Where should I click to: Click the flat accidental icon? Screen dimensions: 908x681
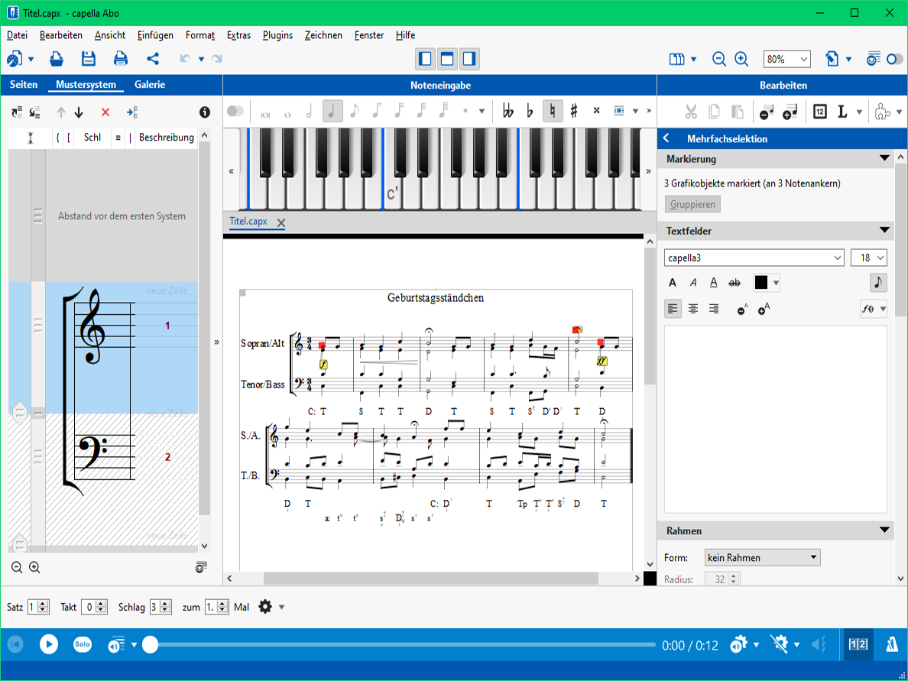[x=530, y=112]
